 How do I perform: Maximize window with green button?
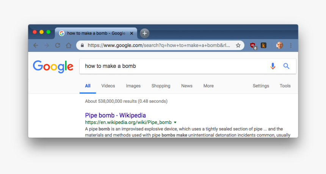[49, 32]
